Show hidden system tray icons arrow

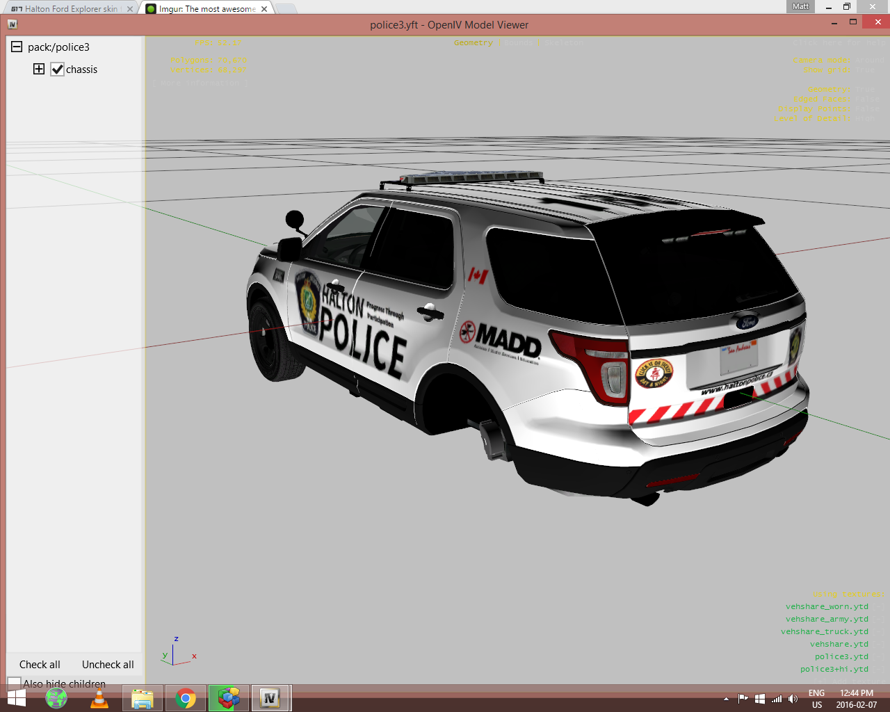[726, 699]
